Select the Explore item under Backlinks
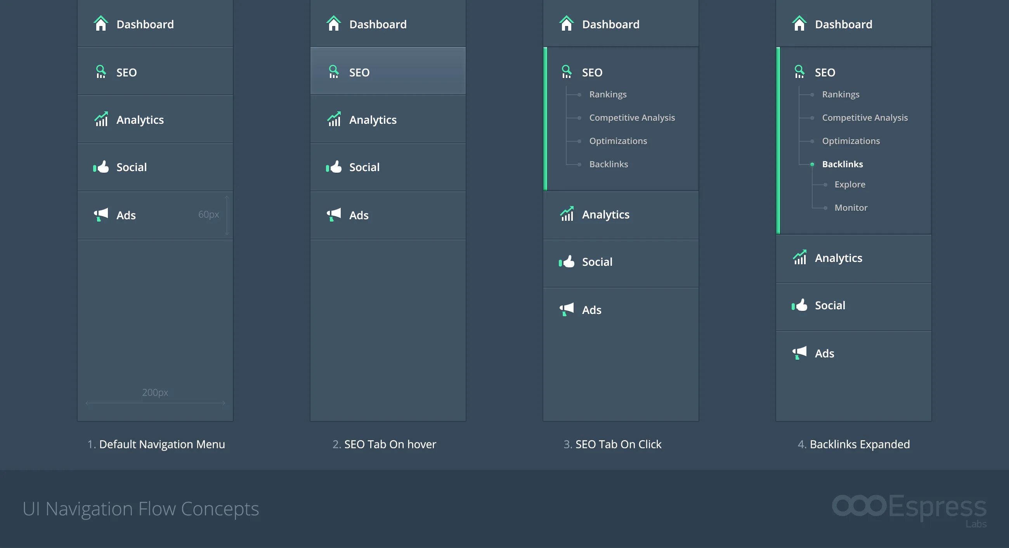1009x548 pixels. point(850,184)
